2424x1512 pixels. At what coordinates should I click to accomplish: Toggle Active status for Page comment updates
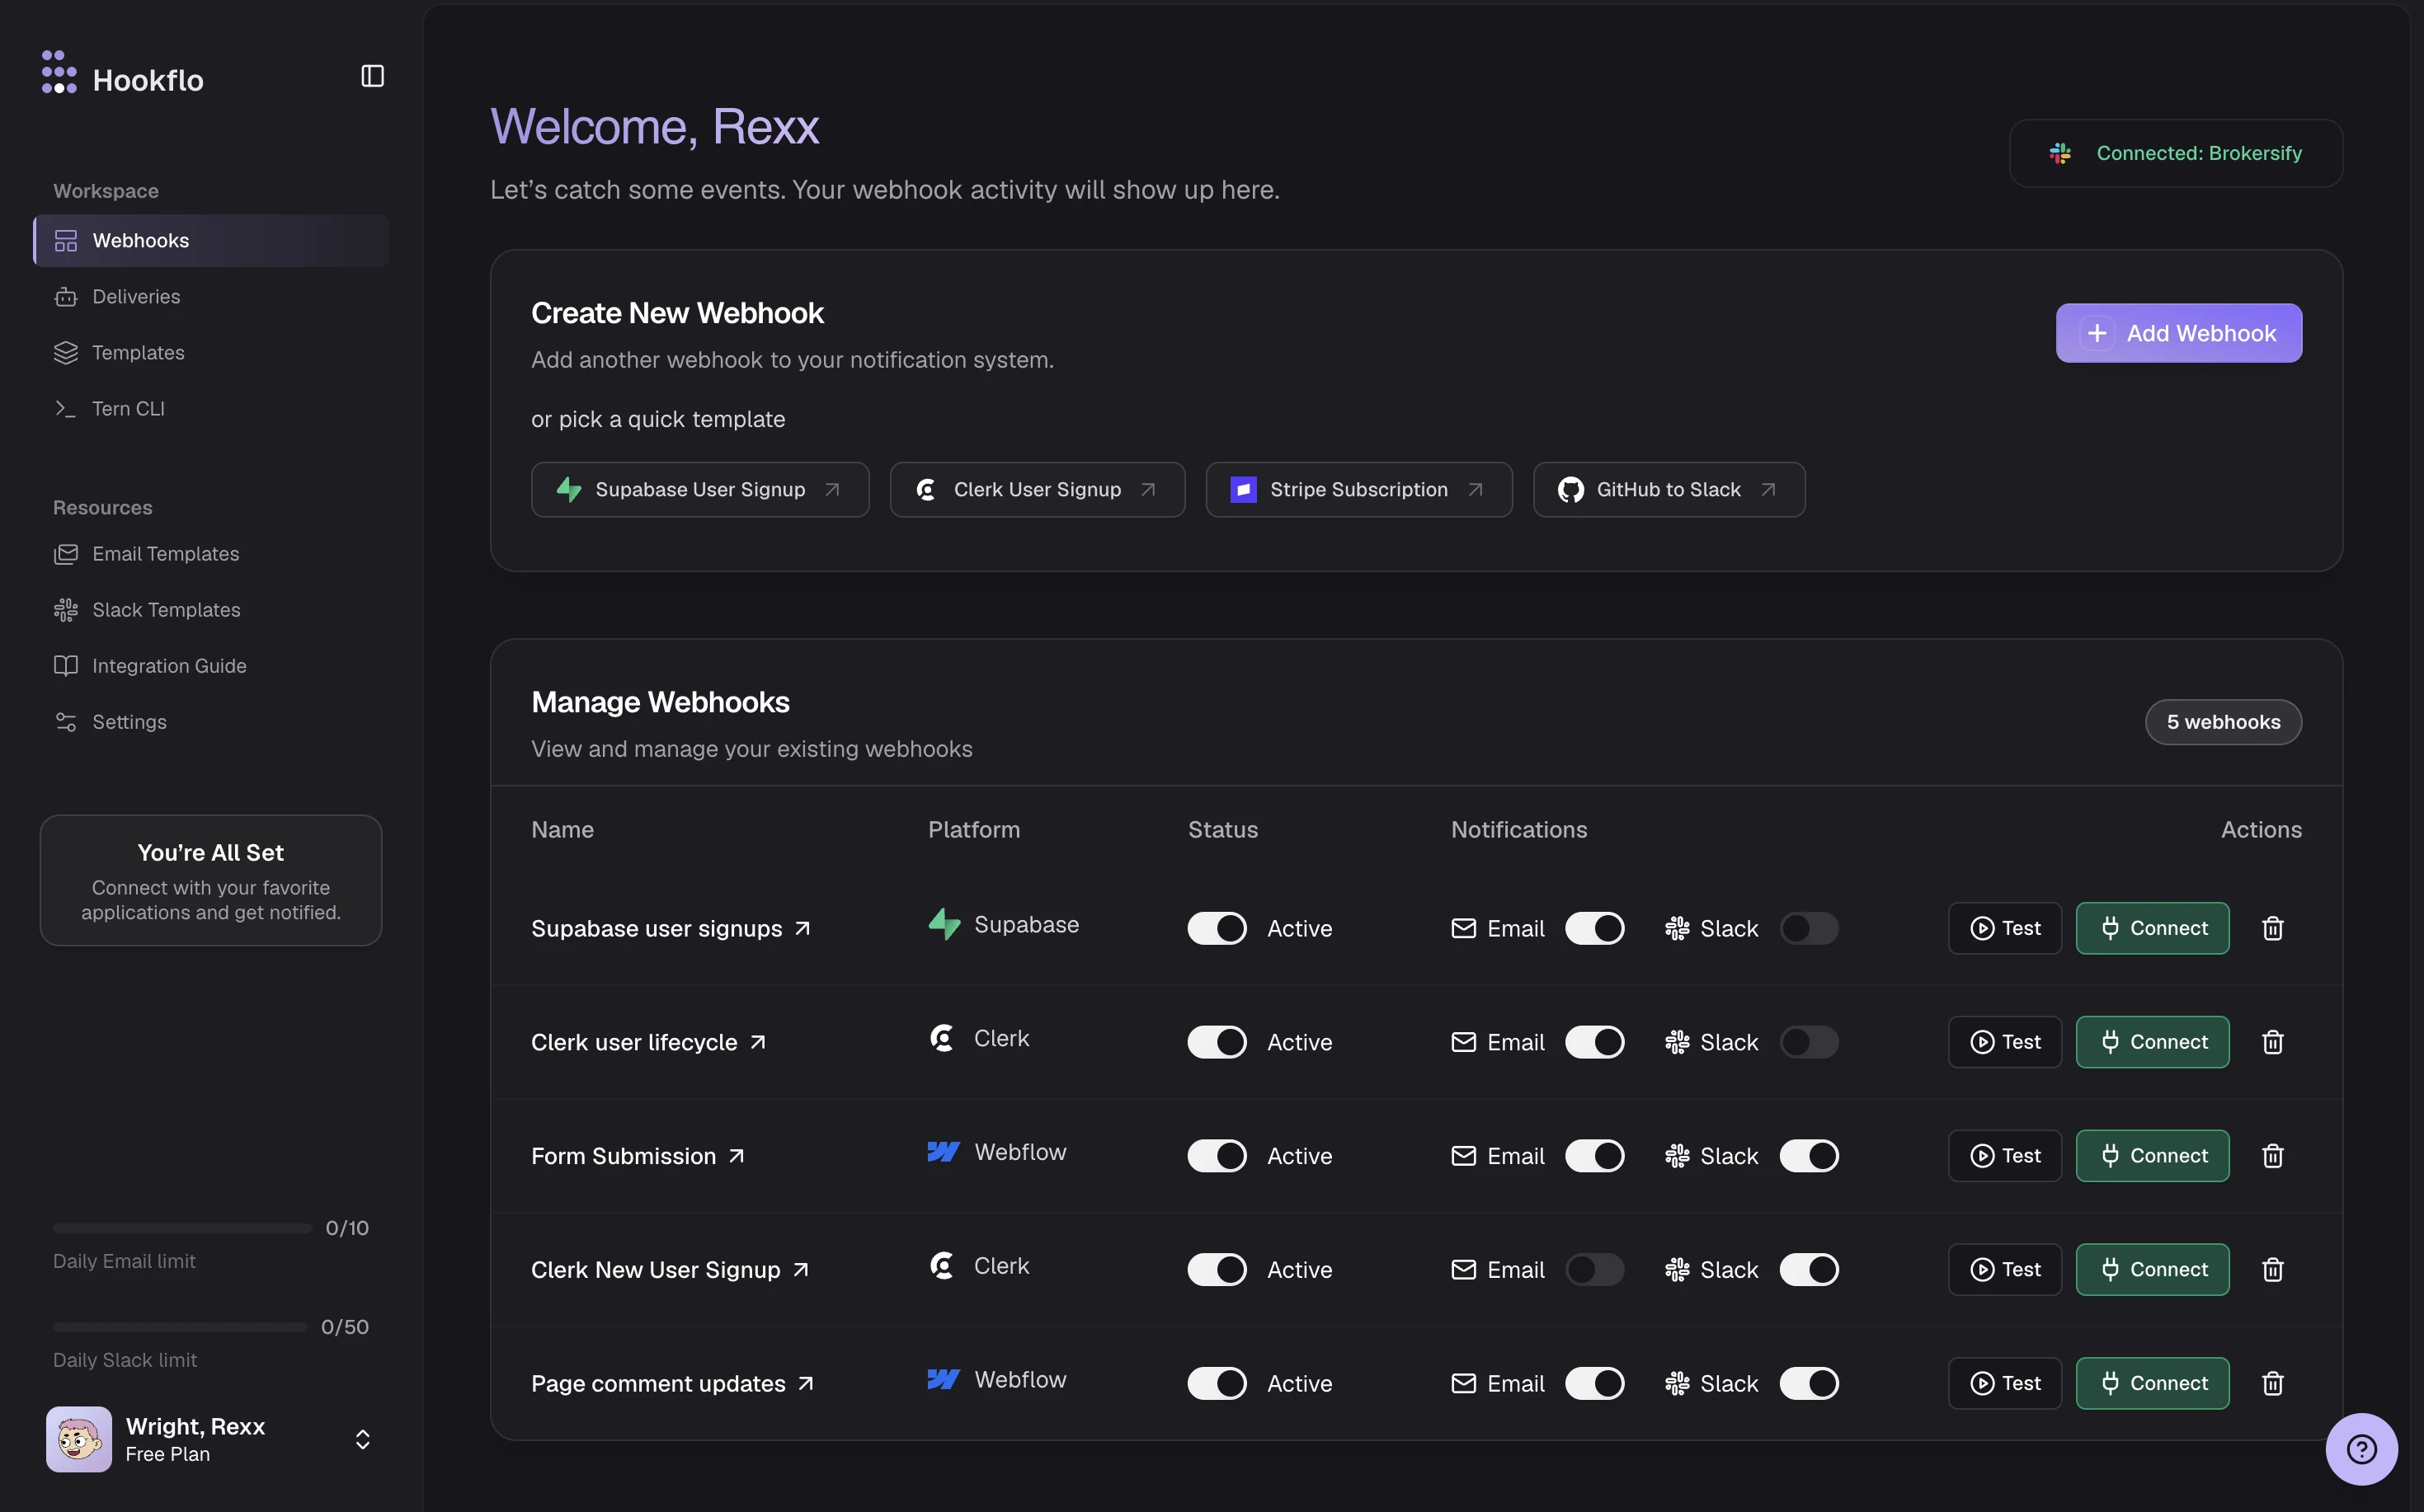1217,1383
